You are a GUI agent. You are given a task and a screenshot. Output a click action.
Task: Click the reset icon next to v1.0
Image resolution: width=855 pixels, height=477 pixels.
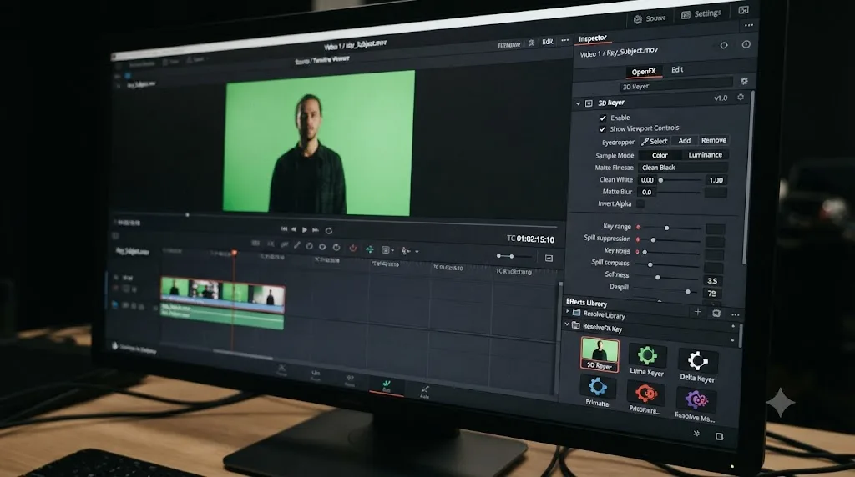coord(741,97)
